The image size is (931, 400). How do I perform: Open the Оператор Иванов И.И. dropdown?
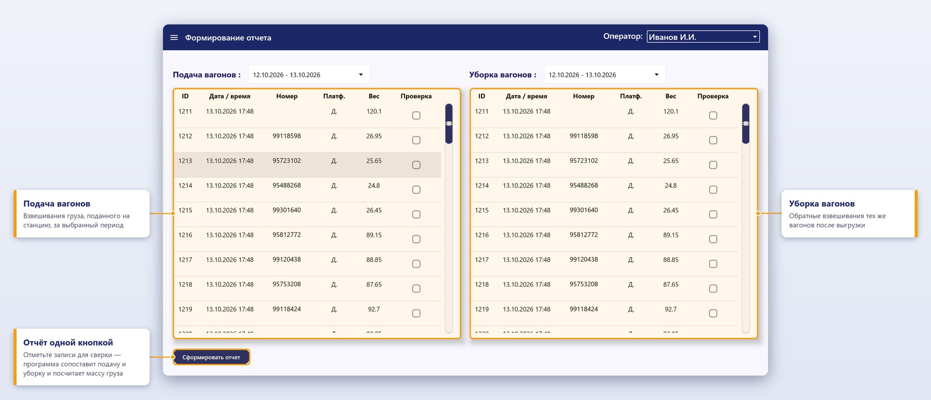(703, 37)
